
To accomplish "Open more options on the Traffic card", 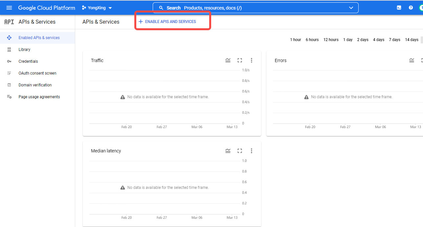I will pos(252,60).
